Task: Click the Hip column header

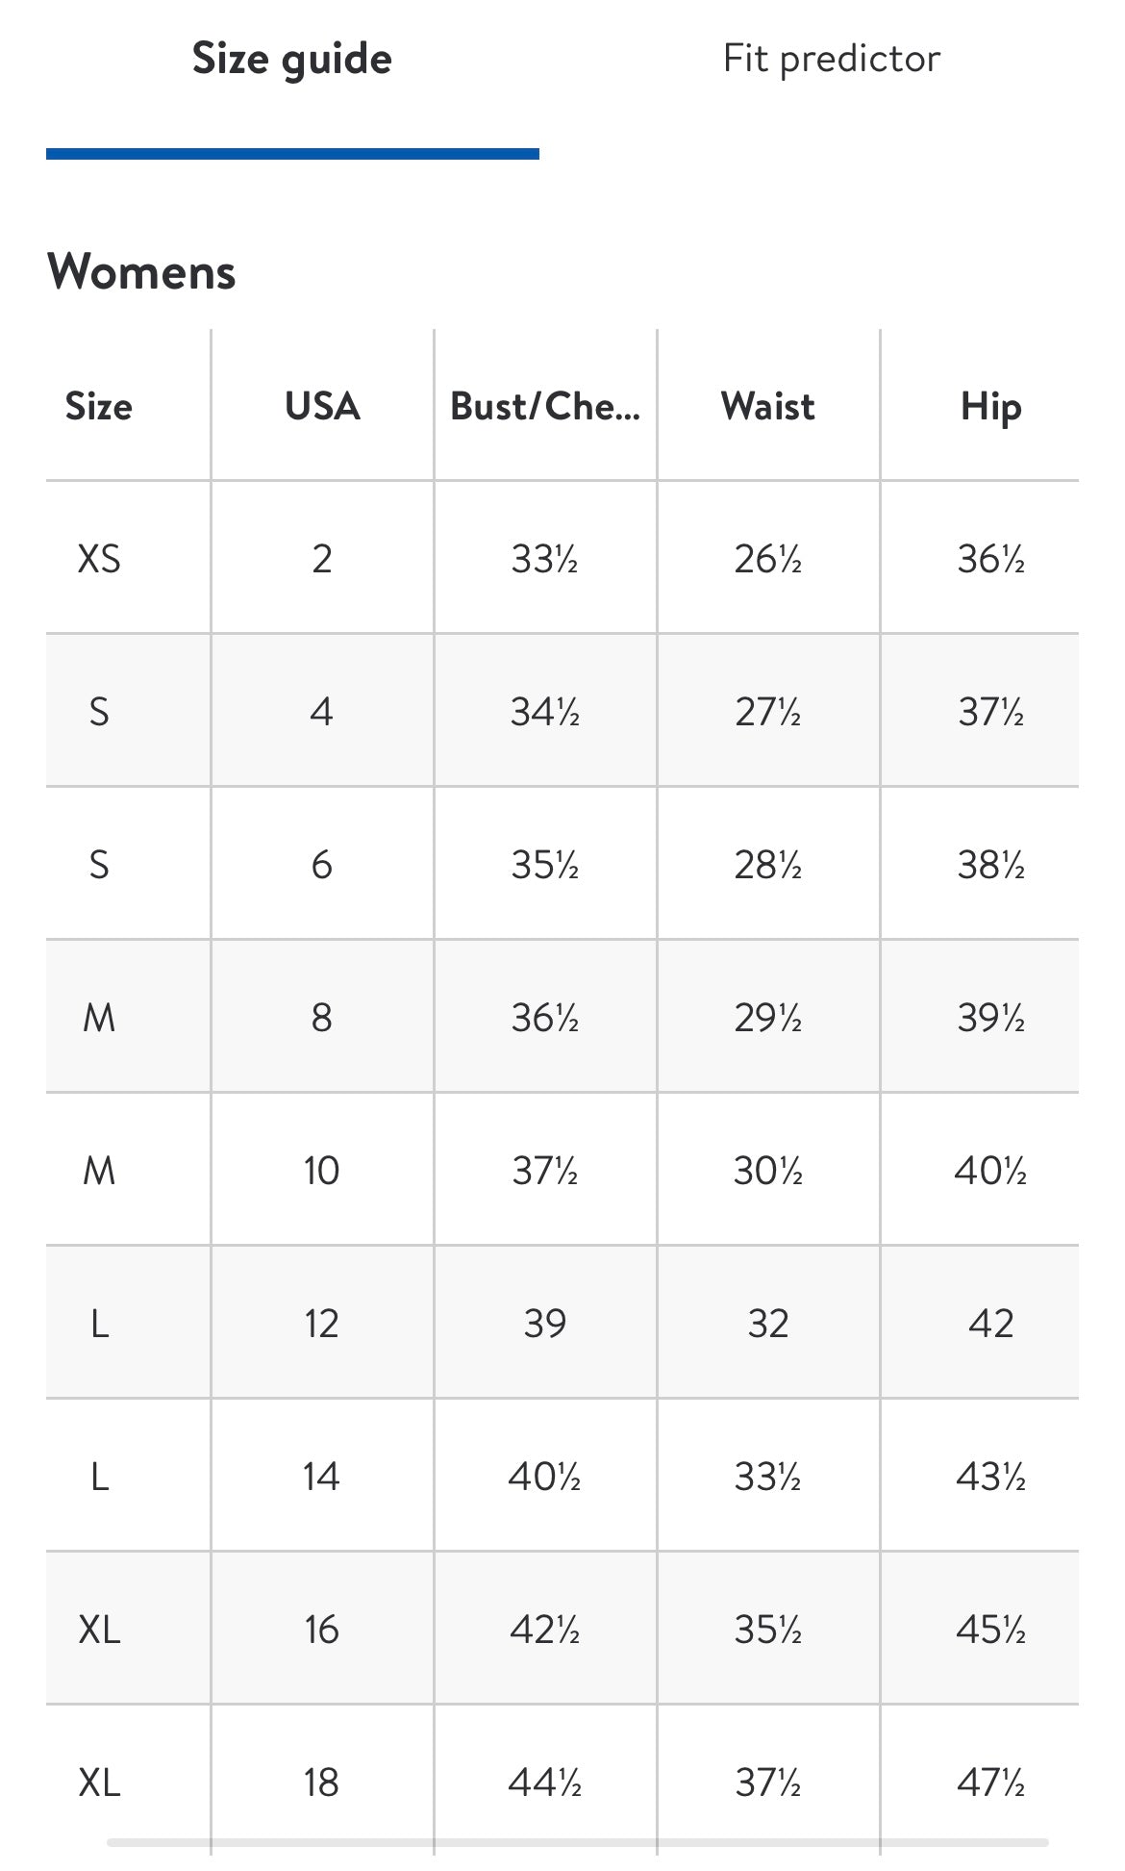Action: pyautogui.click(x=990, y=407)
